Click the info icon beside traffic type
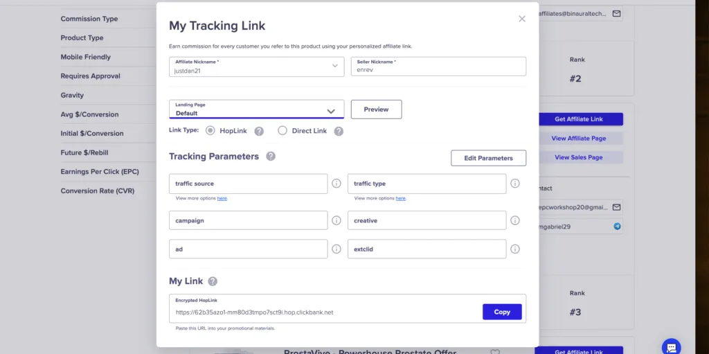This screenshot has height=354, width=709. click(x=515, y=184)
